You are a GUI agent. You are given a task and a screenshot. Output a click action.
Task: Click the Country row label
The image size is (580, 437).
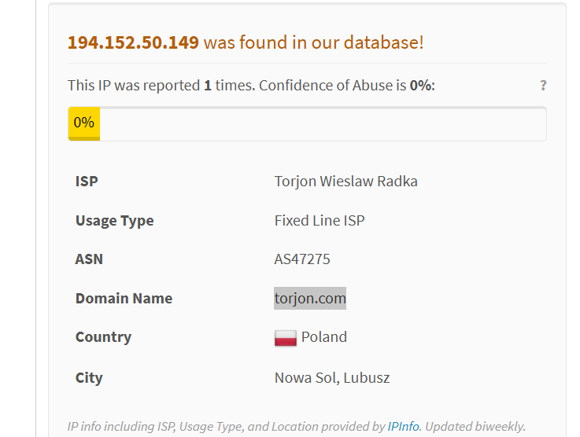click(103, 337)
